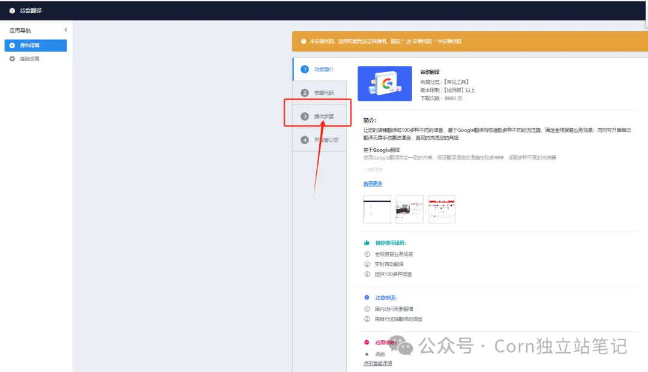Click the blue exclamation icon beside 注意事项

tap(367, 298)
